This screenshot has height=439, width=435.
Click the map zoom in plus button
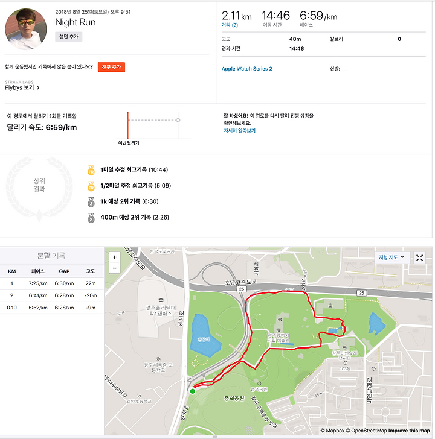[114, 257]
